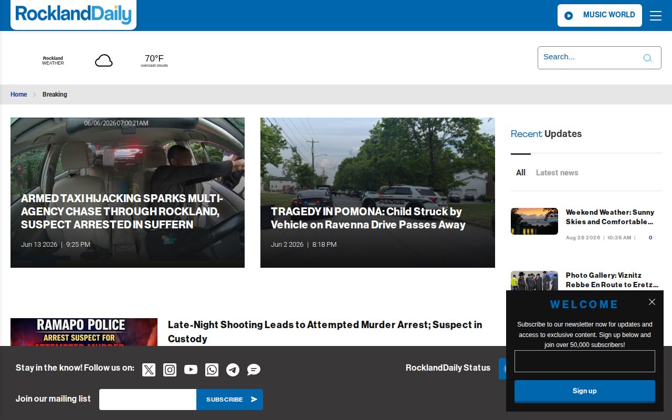Screen dimensions: 672x420
Task: Open the chat bubble status icon
Action: [254, 370]
